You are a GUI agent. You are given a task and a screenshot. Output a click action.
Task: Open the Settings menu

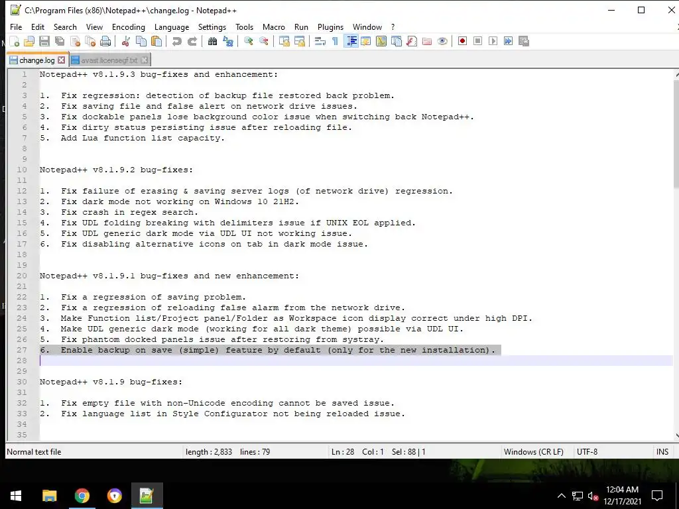pos(212,27)
